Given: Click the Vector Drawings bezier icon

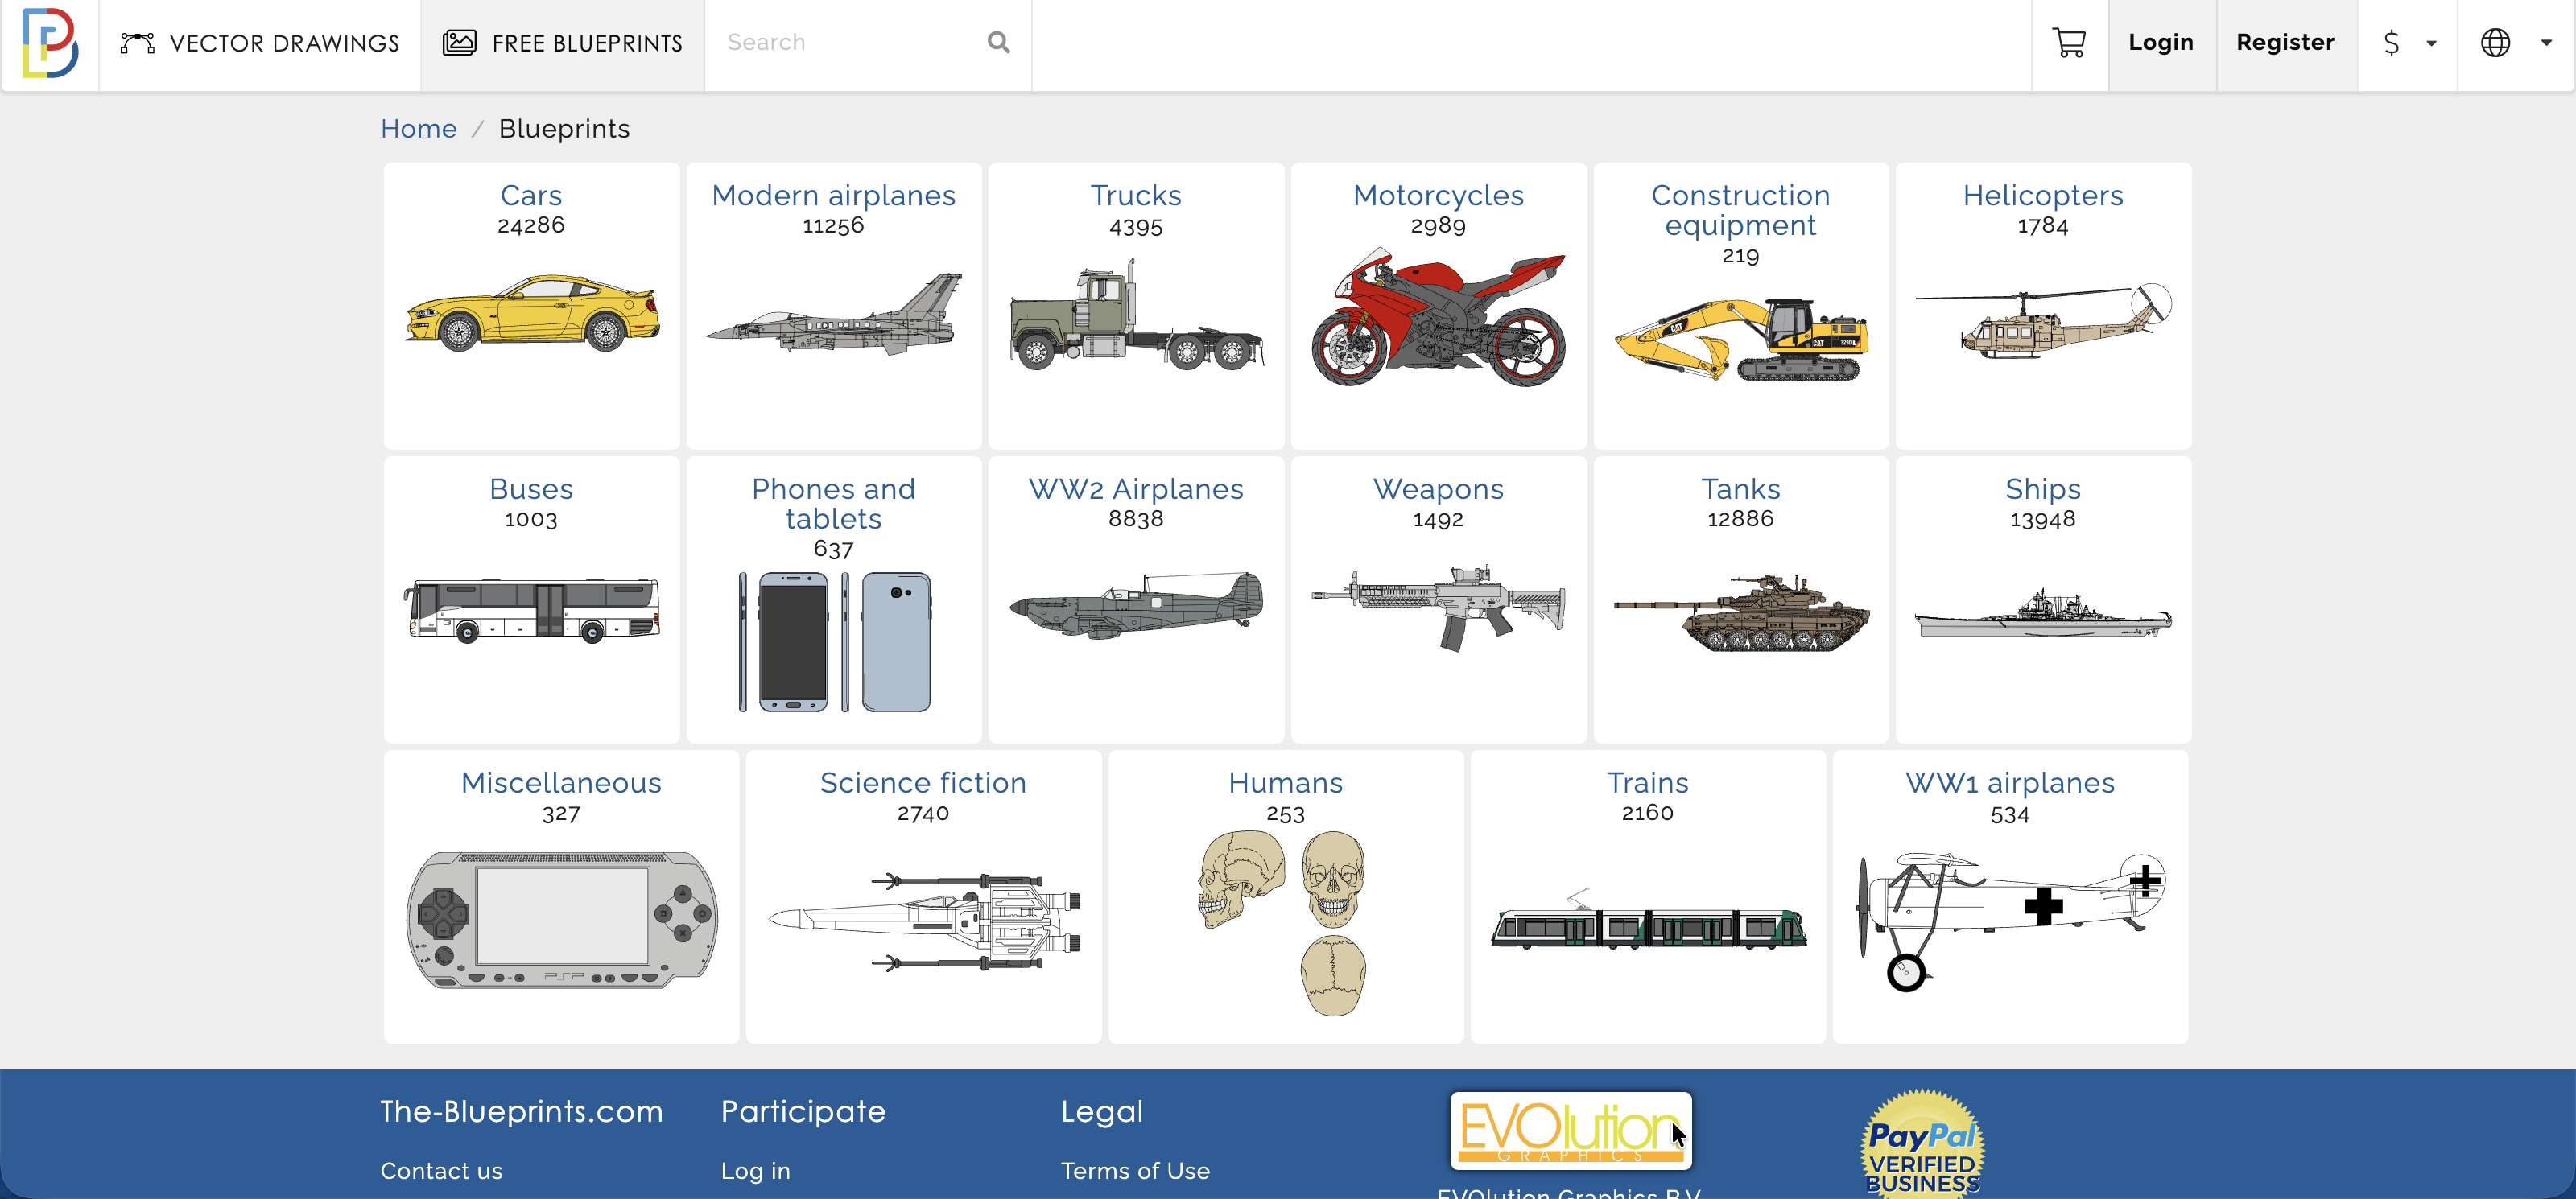Looking at the screenshot, I should (137, 43).
